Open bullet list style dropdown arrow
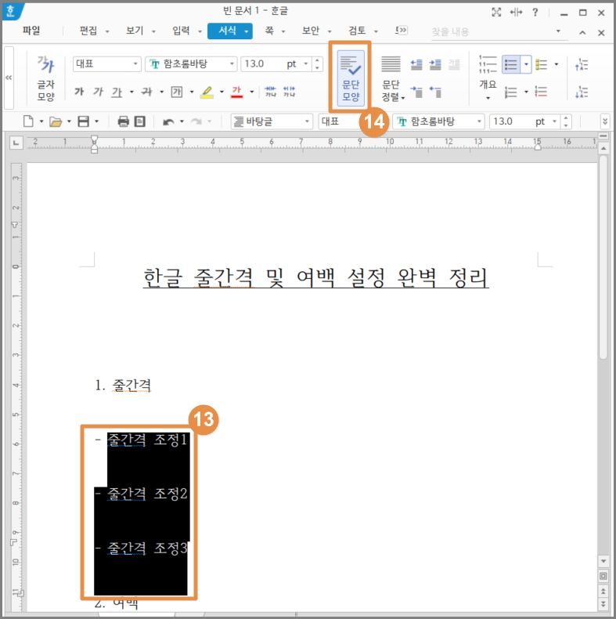The image size is (616, 619). coord(526,64)
